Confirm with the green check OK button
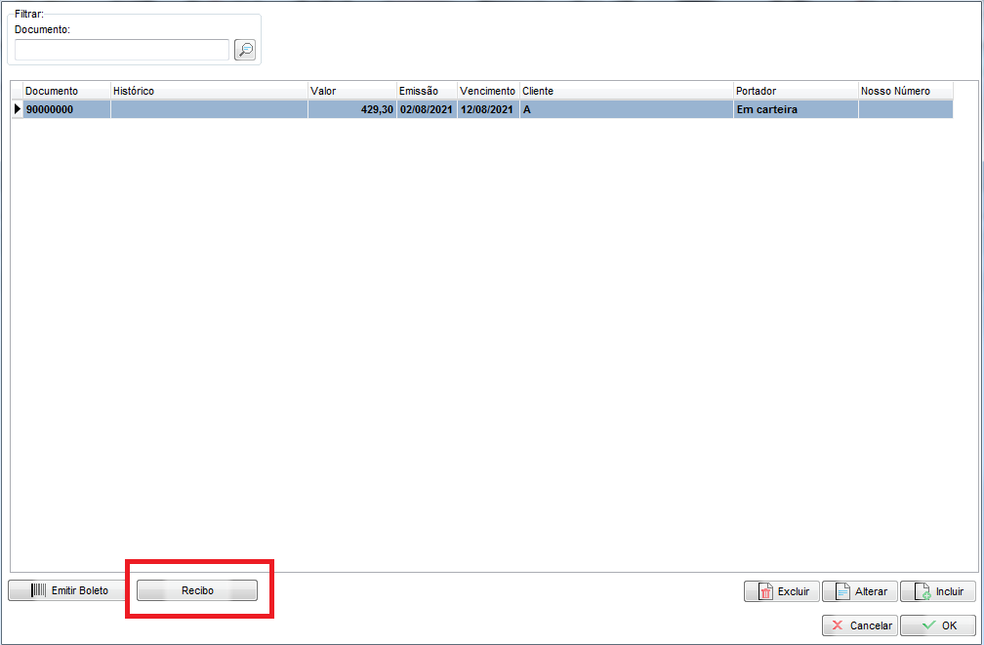 click(937, 625)
